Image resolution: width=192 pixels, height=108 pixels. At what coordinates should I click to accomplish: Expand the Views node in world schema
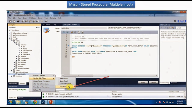pyautogui.click(x=12, y=70)
